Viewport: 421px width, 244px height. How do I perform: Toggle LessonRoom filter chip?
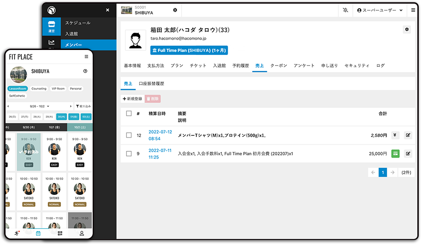(x=18, y=89)
